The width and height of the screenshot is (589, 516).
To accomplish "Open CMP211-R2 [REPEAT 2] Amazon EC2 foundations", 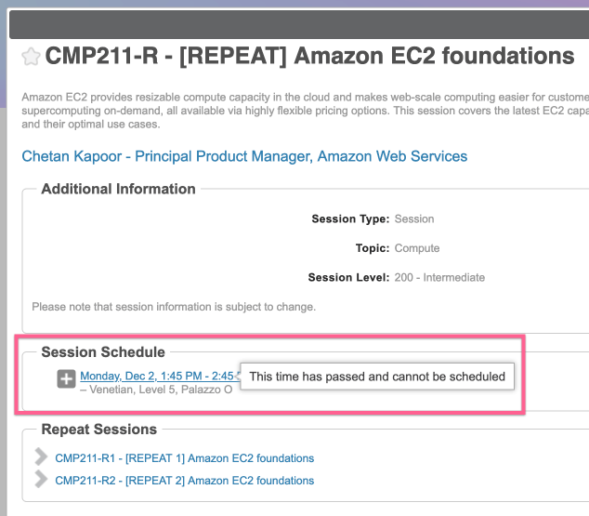I will (185, 481).
